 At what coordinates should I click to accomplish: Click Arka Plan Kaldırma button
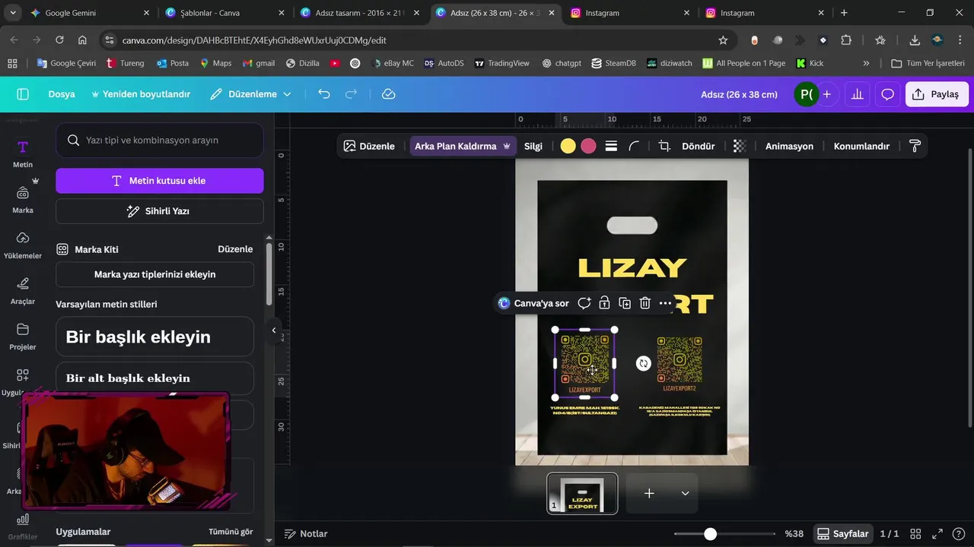coord(463,146)
